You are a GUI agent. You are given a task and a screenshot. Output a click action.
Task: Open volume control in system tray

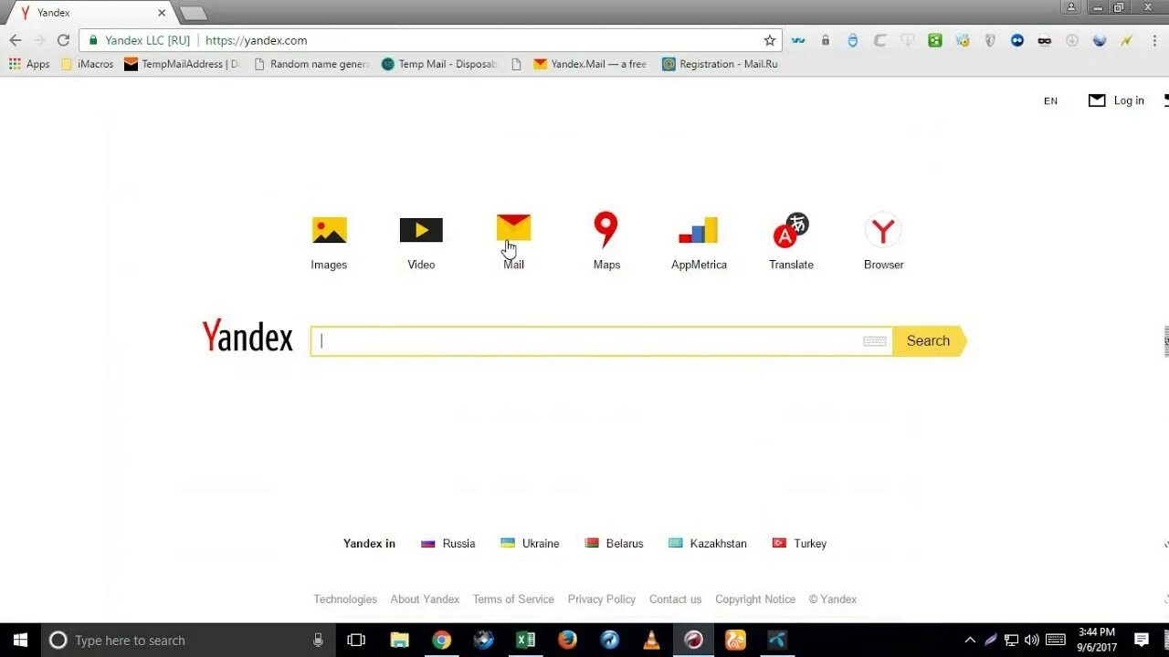(1032, 640)
